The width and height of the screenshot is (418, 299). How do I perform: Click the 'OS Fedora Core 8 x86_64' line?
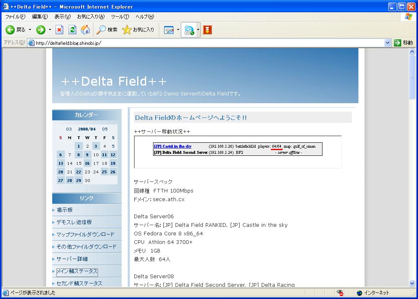pos(169,234)
